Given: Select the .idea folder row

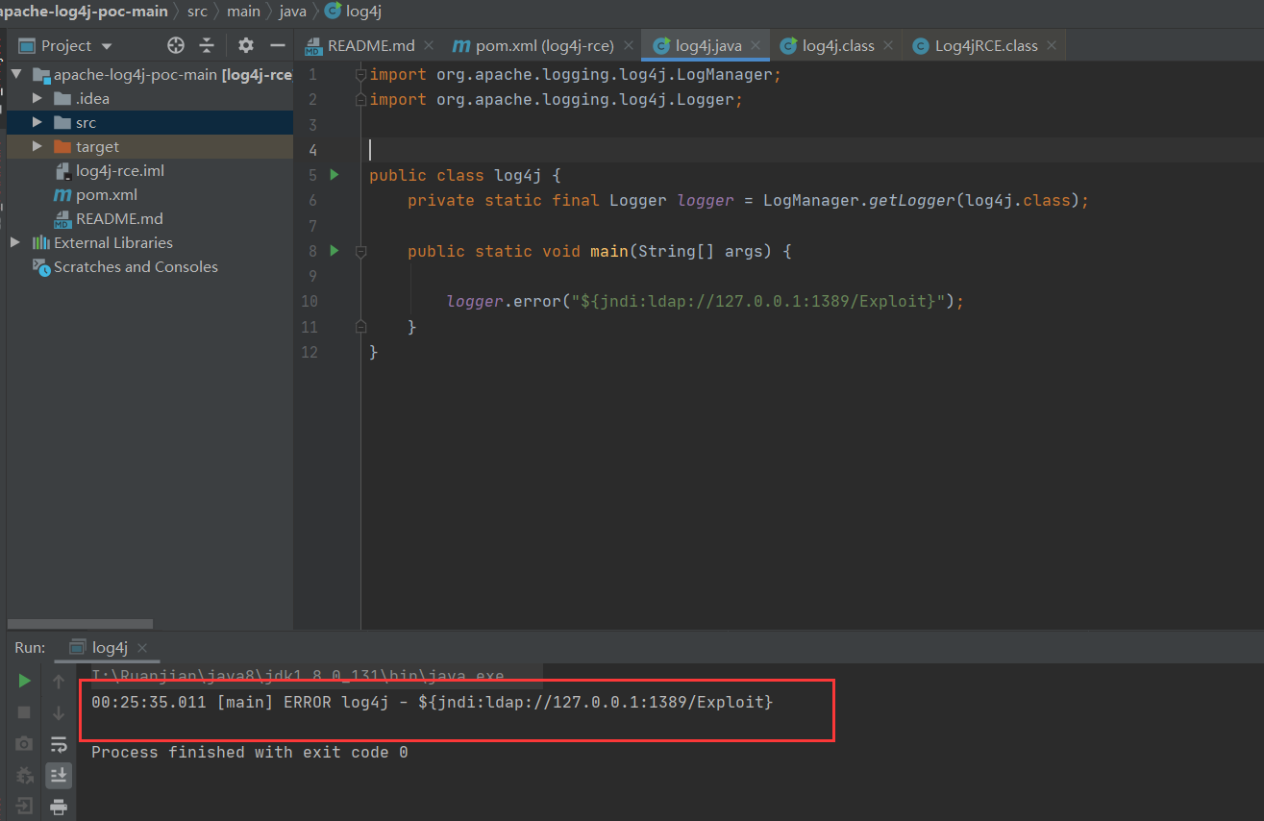Looking at the screenshot, I should tap(150, 98).
